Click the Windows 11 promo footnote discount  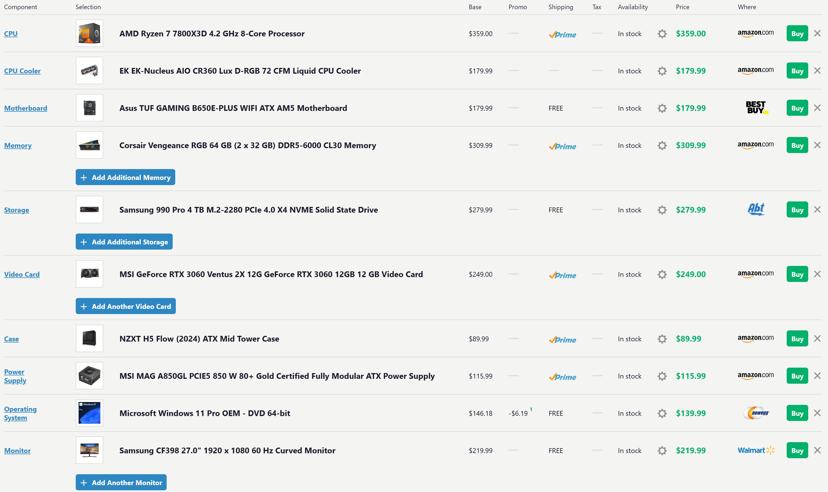[519, 413]
